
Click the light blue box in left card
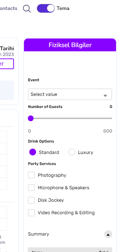pyautogui.click(x=7, y=90)
